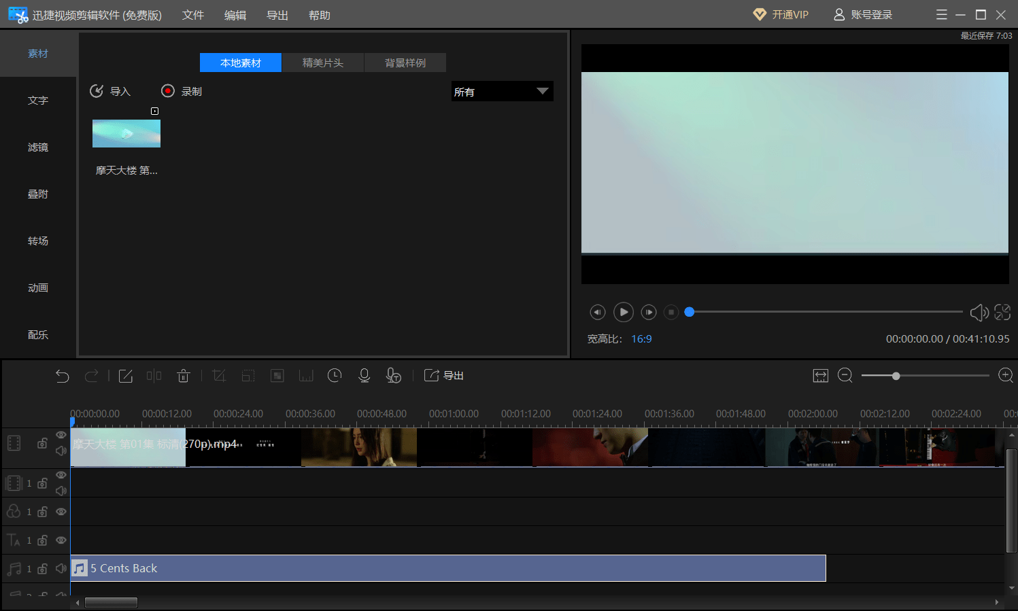
Task: Switch to the 背景样例 tab
Action: point(405,63)
